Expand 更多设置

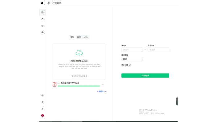(x=125, y=65)
